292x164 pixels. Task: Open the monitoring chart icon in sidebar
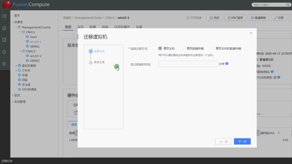click(x=4, y=40)
